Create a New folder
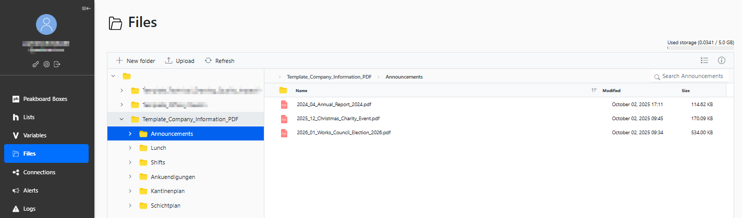The height and width of the screenshot is (218, 742). 135,61
